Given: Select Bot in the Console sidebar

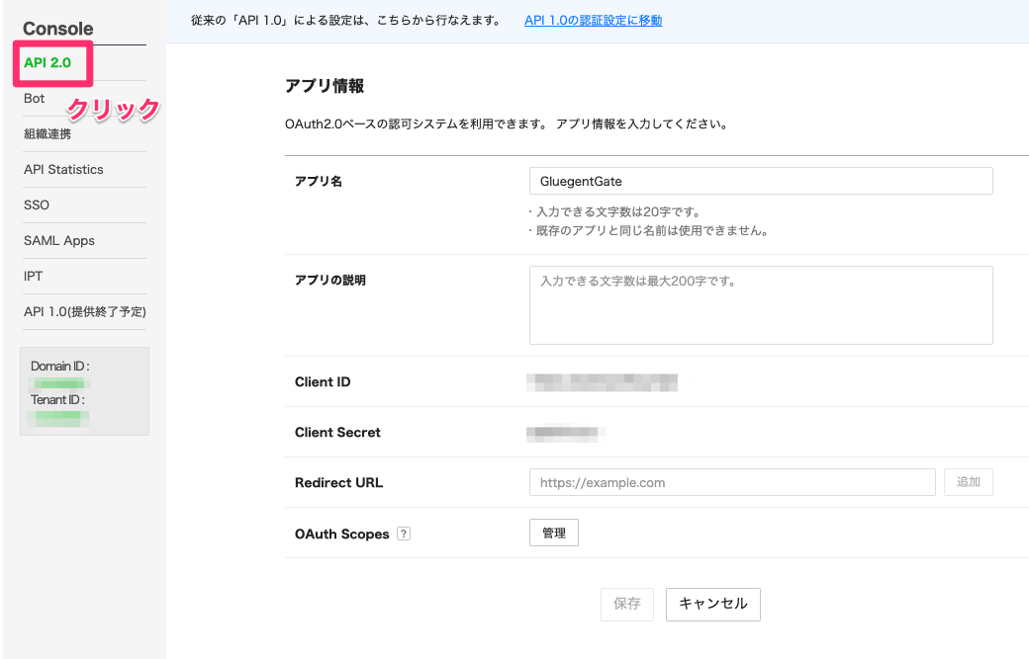Looking at the screenshot, I should tap(34, 98).
